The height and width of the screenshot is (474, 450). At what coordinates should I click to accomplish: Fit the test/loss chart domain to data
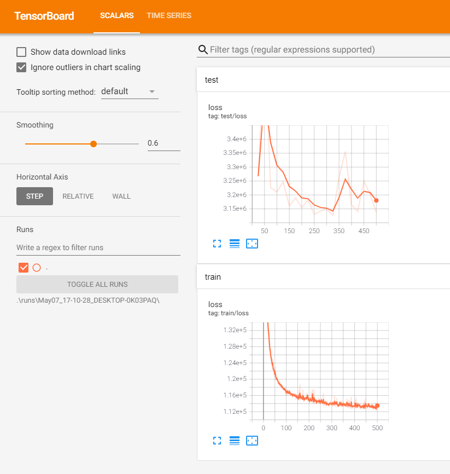(252, 244)
